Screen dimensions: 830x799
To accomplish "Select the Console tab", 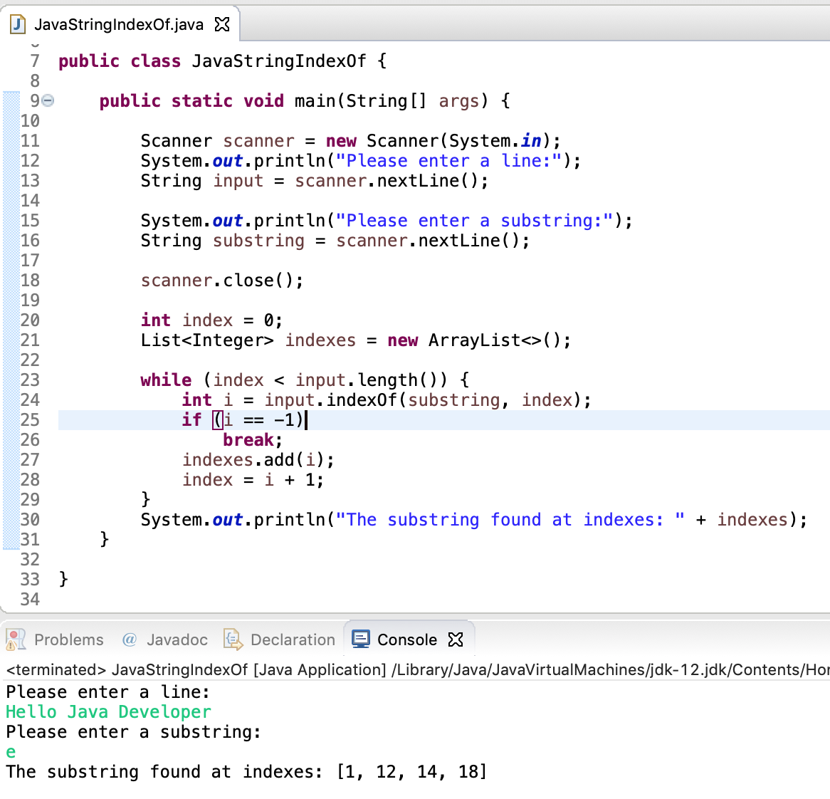I will click(x=406, y=639).
